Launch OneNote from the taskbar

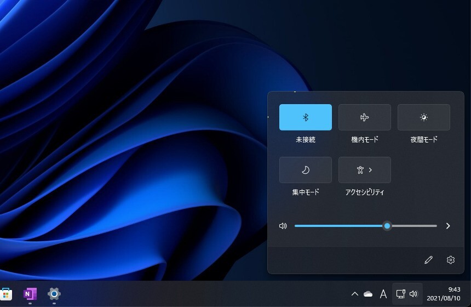(x=30, y=294)
